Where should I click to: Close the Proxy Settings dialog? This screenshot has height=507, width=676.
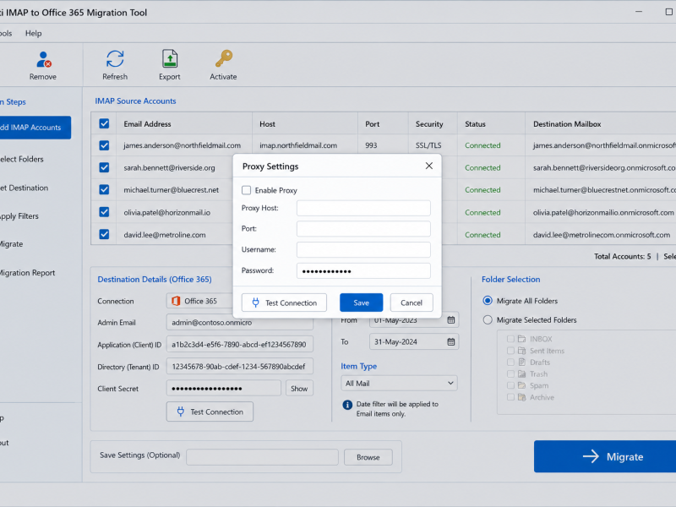pos(429,166)
